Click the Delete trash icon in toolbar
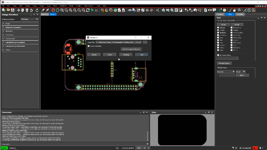The width and height of the screenshot is (267, 150). 27,10
